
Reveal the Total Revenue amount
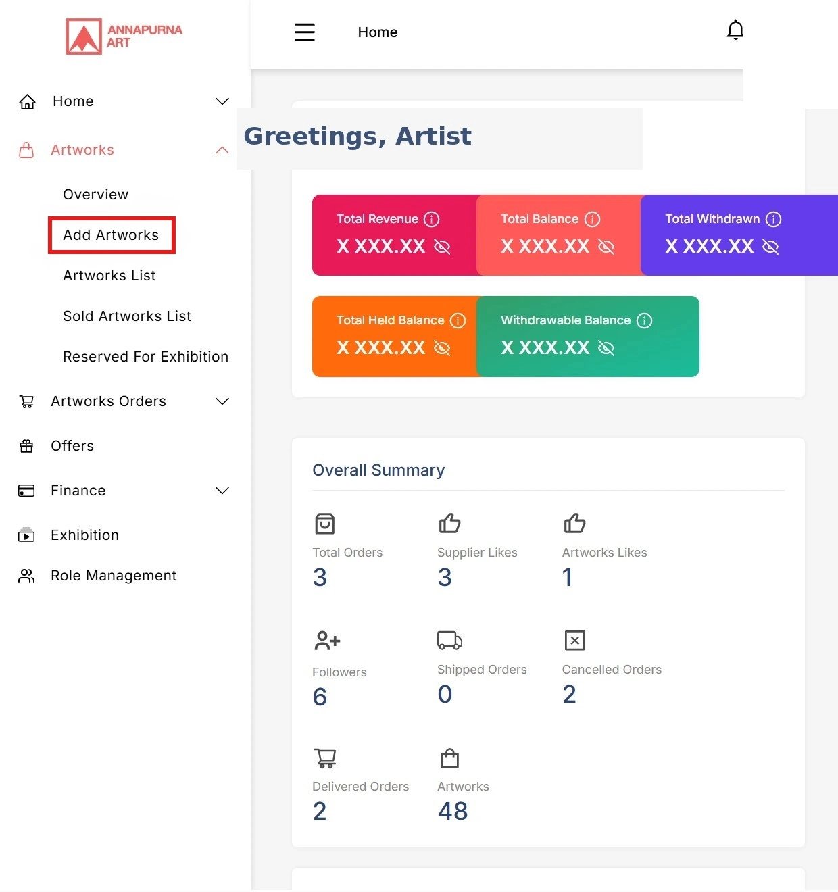(x=442, y=247)
